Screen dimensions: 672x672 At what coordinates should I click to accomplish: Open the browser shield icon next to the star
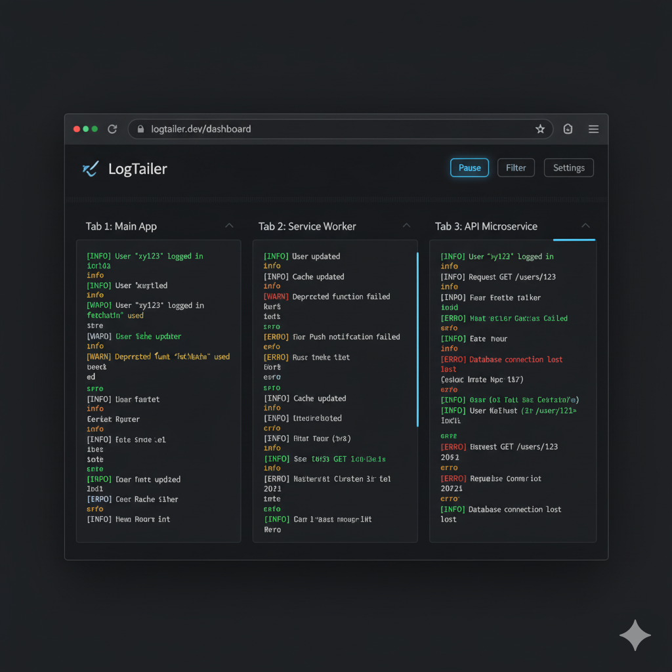point(567,129)
